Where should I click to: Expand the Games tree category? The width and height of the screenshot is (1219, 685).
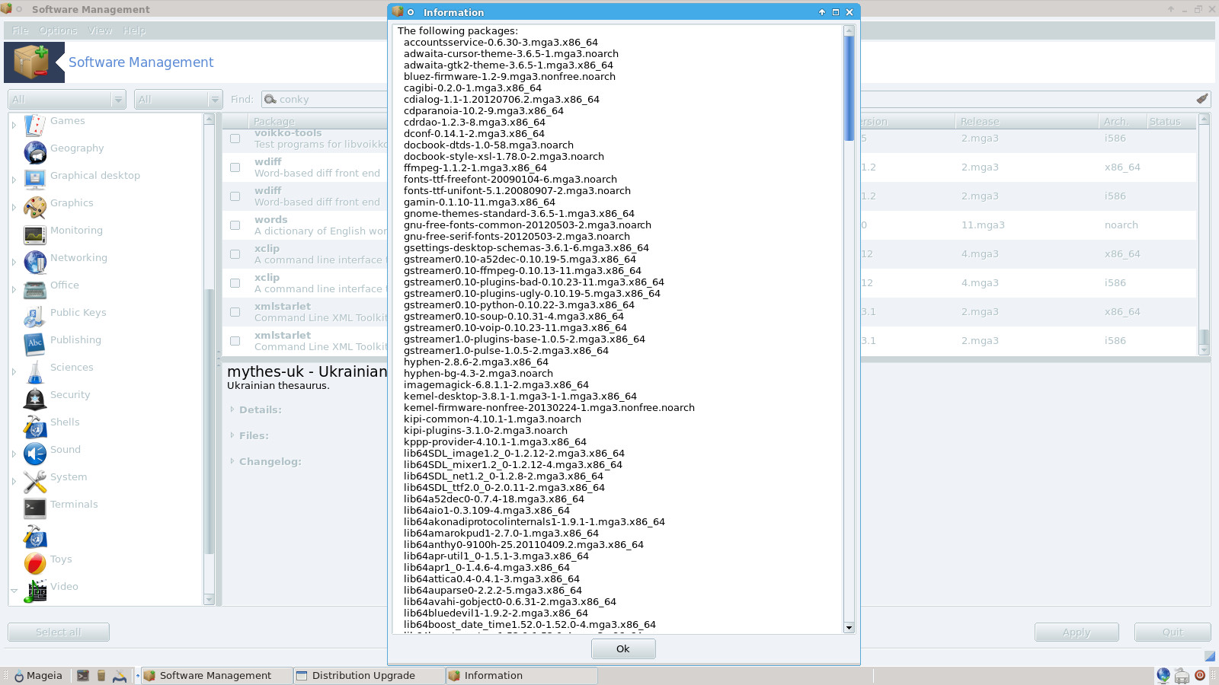[x=14, y=125]
